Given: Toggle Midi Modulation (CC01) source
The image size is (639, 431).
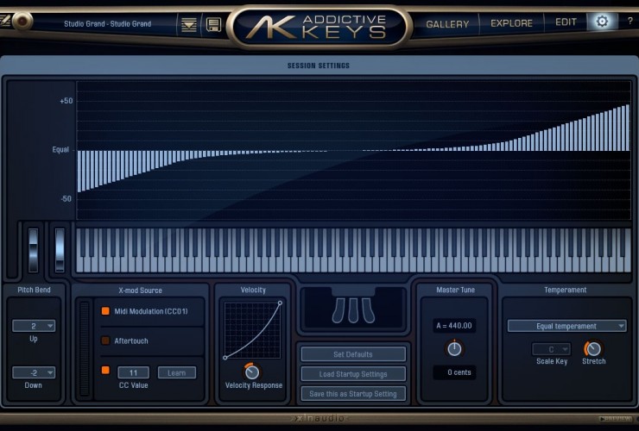Looking at the screenshot, I should tap(105, 311).
